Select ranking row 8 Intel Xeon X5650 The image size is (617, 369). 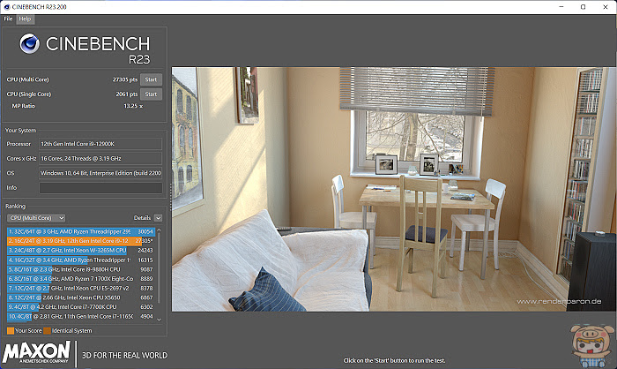click(x=80, y=297)
